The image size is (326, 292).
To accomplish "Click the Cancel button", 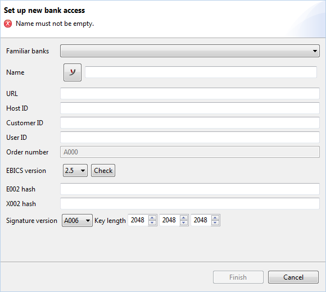I will tap(293, 277).
